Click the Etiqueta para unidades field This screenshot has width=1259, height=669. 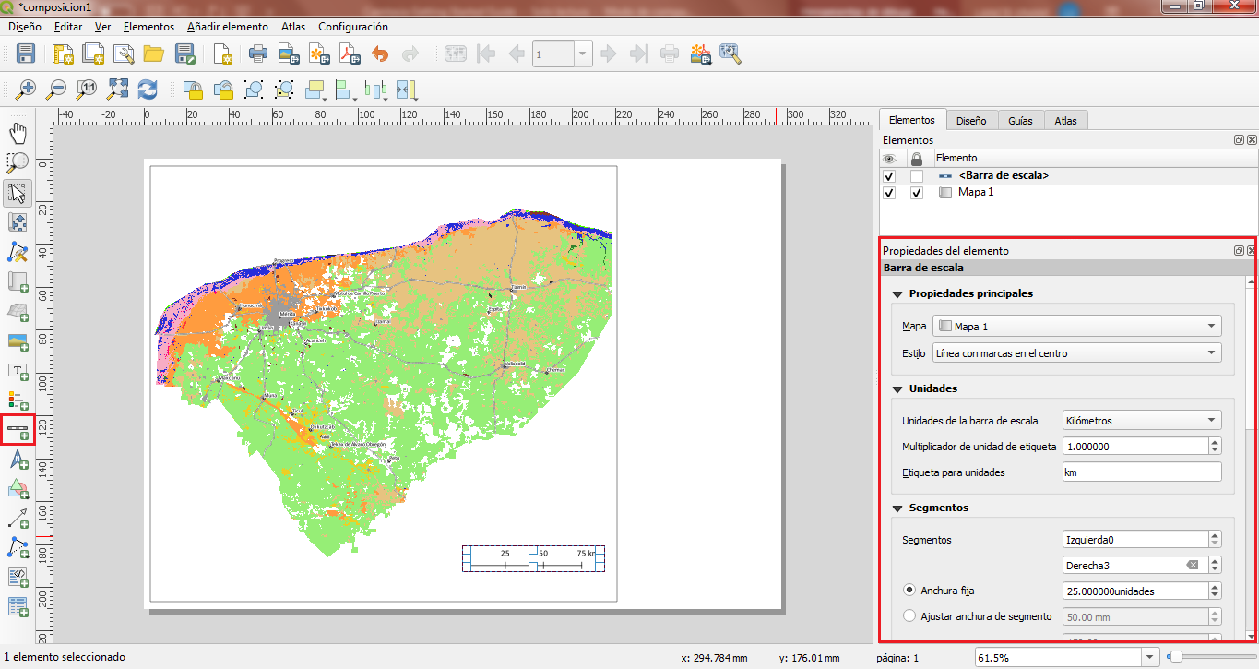(1142, 472)
